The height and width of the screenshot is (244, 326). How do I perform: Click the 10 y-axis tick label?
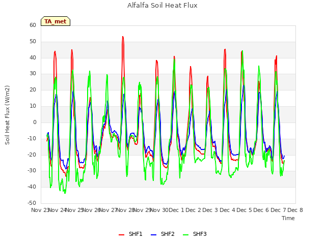(33, 106)
